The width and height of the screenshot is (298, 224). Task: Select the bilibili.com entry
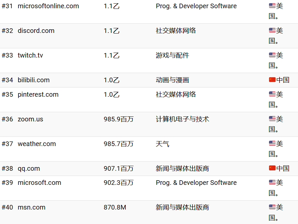click(34, 80)
